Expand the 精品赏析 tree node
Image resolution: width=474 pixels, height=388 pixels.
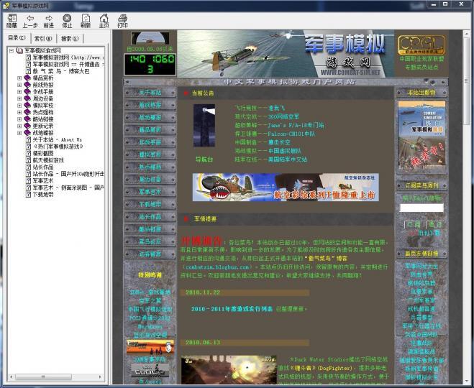click(x=19, y=78)
